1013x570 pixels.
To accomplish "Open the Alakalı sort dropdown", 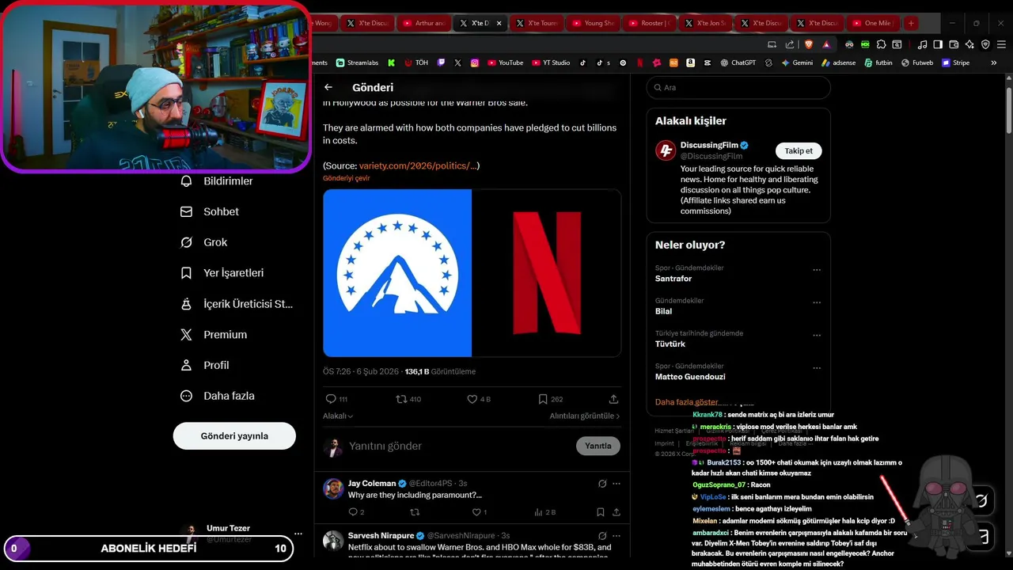I will click(338, 416).
